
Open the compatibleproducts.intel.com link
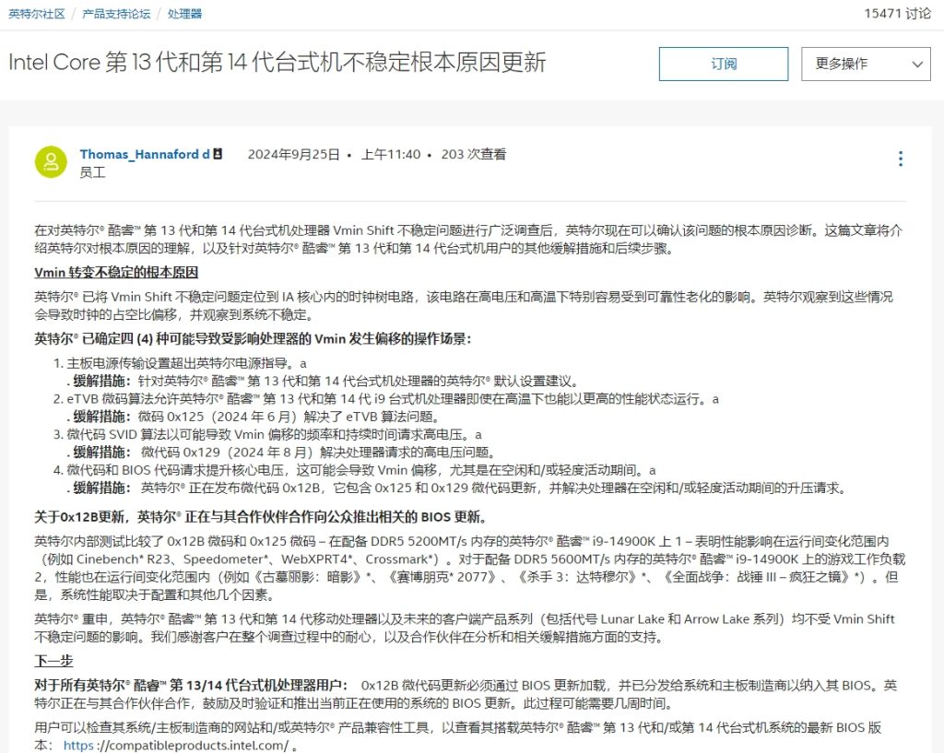(x=176, y=746)
